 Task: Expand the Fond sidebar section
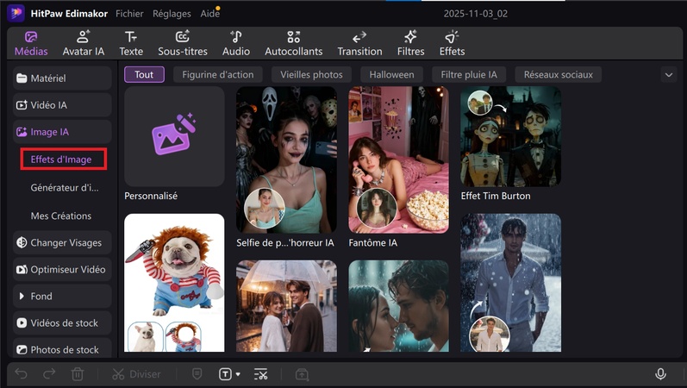pyautogui.click(x=62, y=296)
